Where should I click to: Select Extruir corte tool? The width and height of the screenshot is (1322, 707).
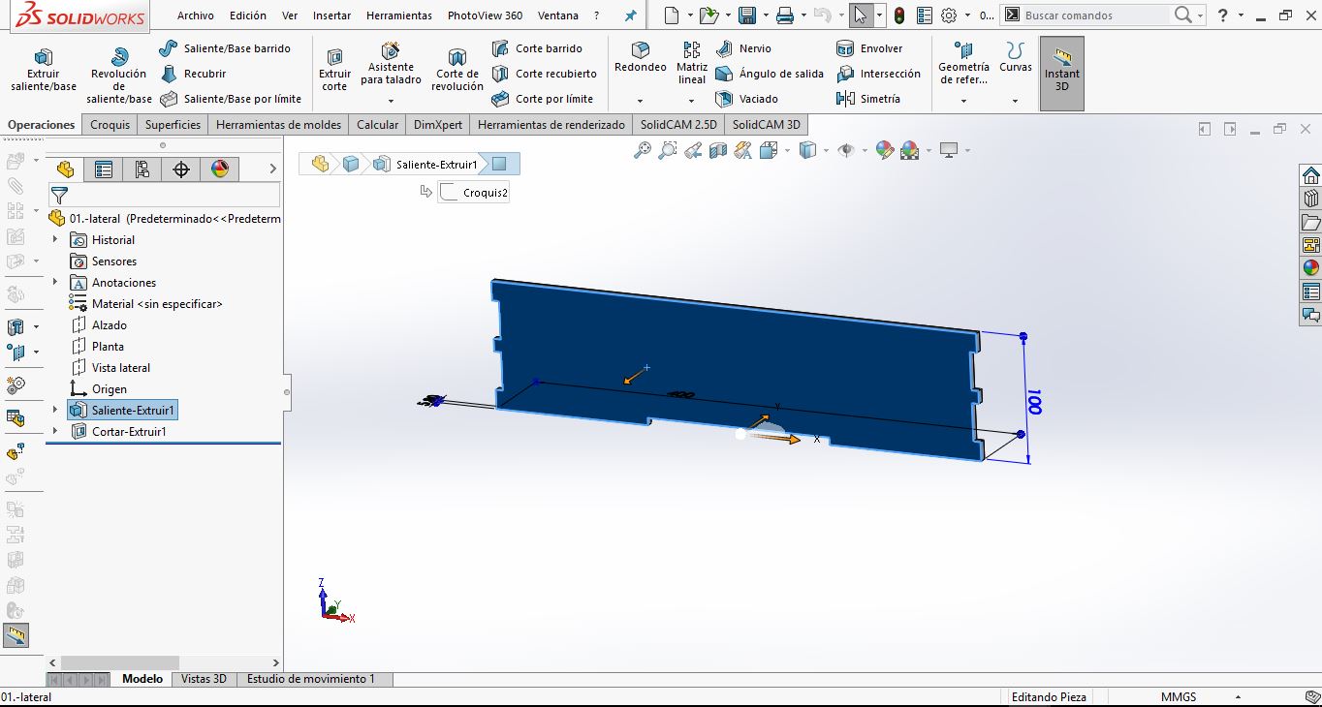pos(334,70)
